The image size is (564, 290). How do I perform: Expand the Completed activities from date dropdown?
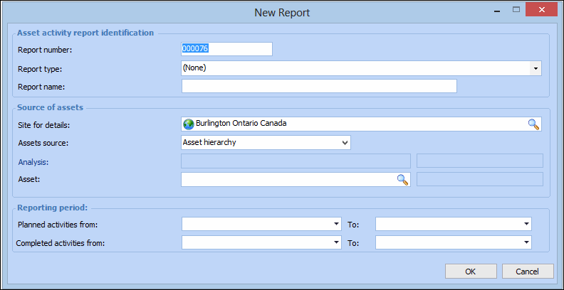(x=336, y=242)
